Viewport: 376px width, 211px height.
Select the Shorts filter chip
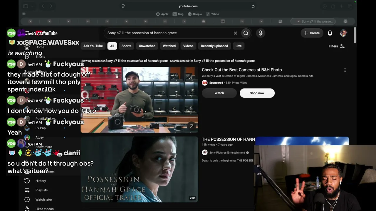coord(126,46)
